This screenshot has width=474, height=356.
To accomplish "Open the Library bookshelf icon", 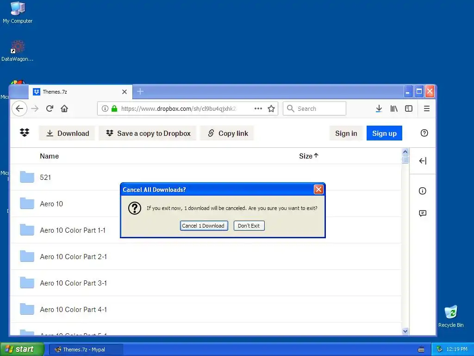I will (394, 108).
